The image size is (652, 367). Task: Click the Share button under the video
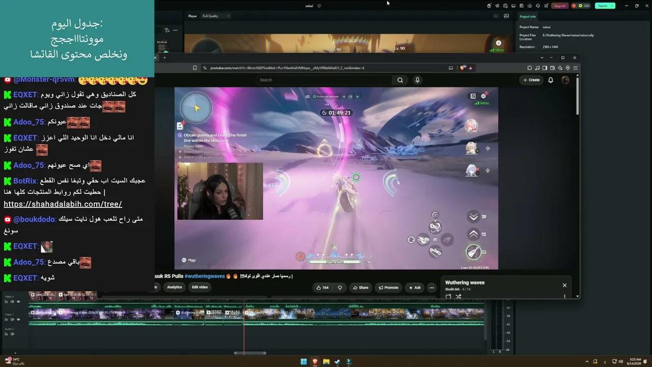(361, 287)
